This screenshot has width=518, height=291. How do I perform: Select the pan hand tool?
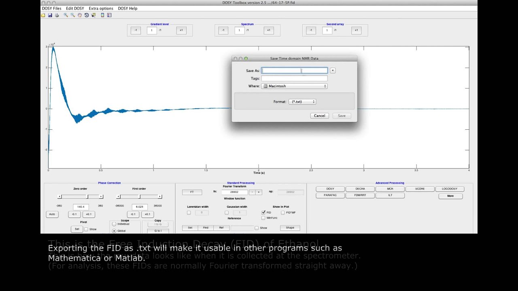tap(80, 15)
